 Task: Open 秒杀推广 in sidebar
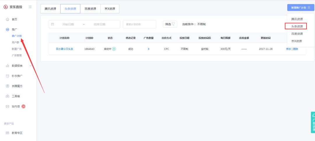(17, 76)
